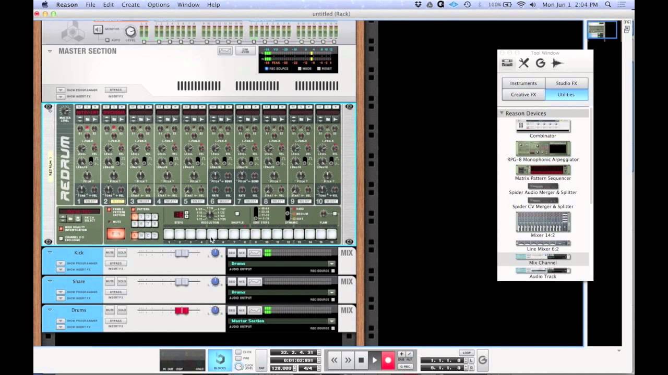Toggle Loop in the transport
Viewport: 668px width, 375px height.
point(467,353)
